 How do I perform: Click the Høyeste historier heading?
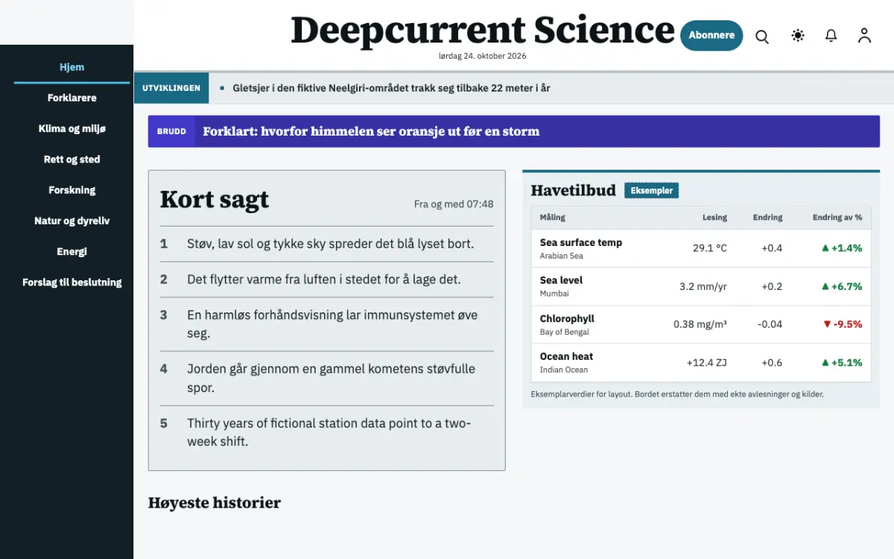215,502
